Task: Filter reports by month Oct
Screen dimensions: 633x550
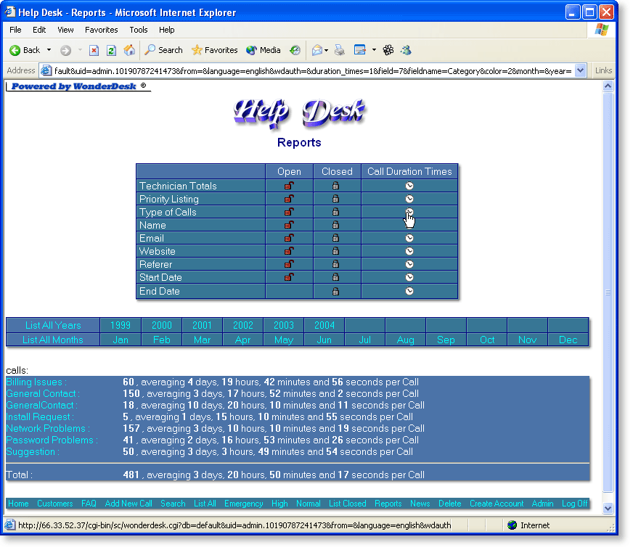Action: click(x=487, y=340)
